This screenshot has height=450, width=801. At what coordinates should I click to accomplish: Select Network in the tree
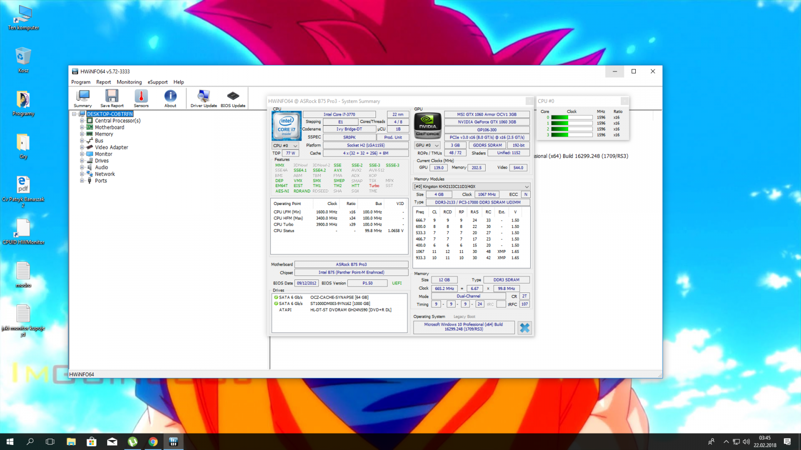point(105,174)
